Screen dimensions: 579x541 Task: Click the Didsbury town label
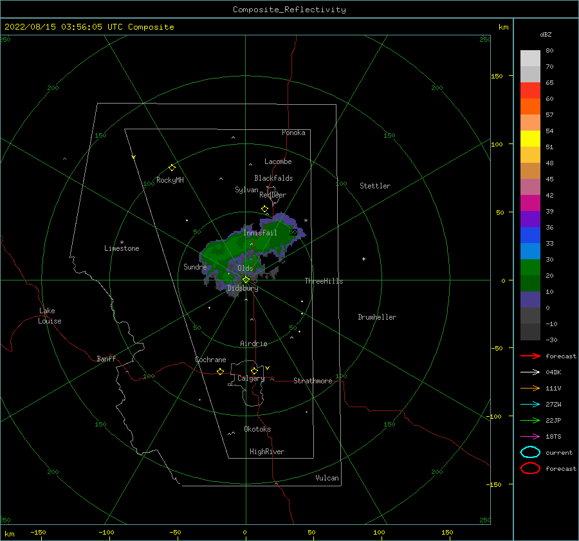click(243, 288)
